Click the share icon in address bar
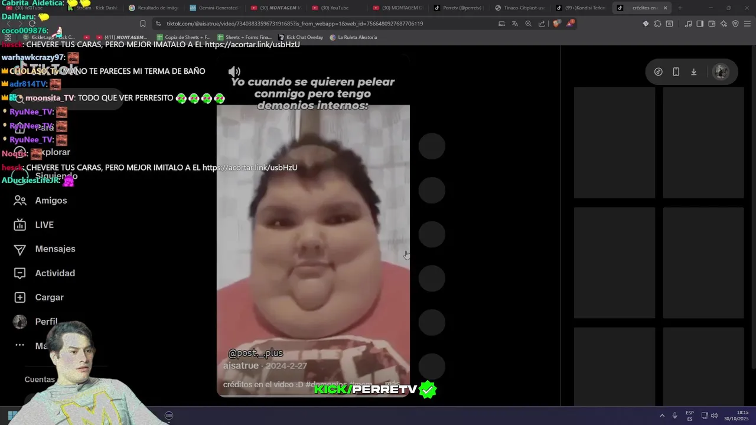 542,24
